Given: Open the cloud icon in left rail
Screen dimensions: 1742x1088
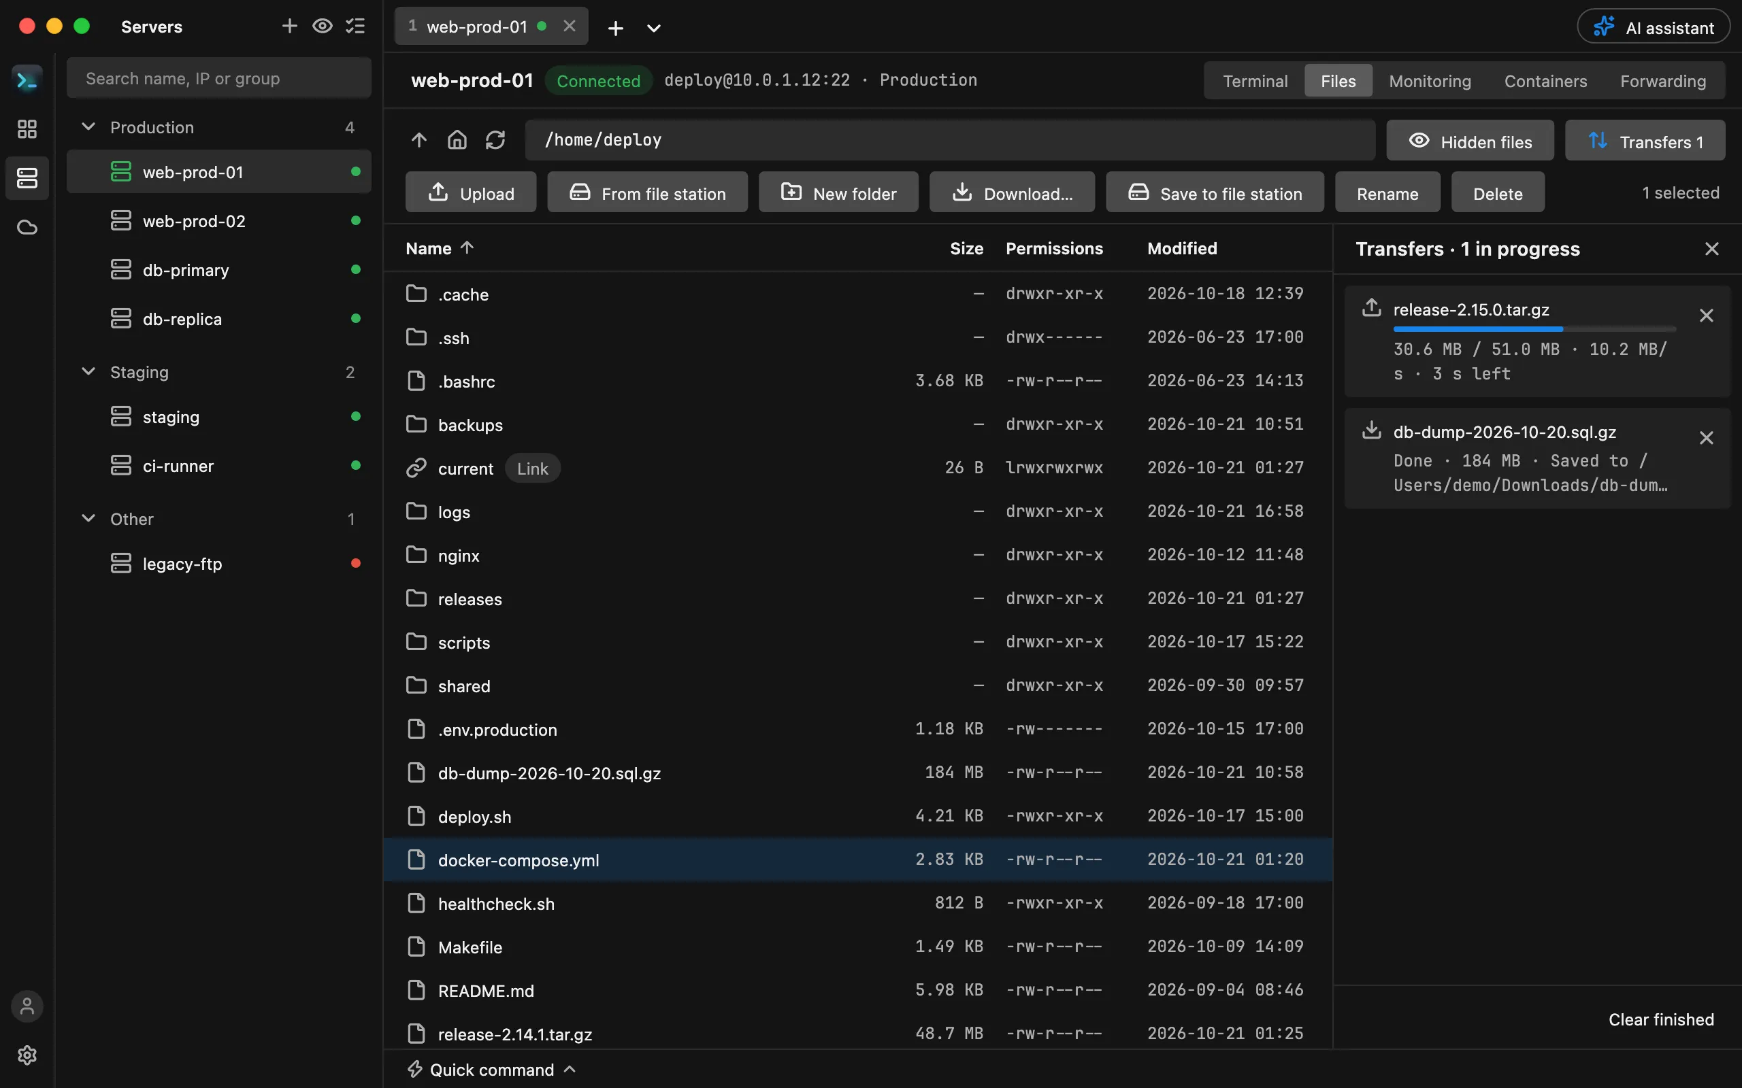Looking at the screenshot, I should [x=27, y=226].
